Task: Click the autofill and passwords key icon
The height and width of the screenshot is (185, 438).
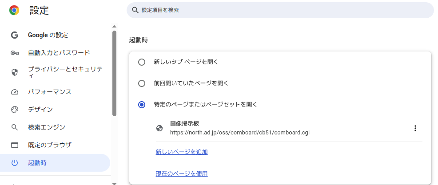Action: tap(14, 53)
